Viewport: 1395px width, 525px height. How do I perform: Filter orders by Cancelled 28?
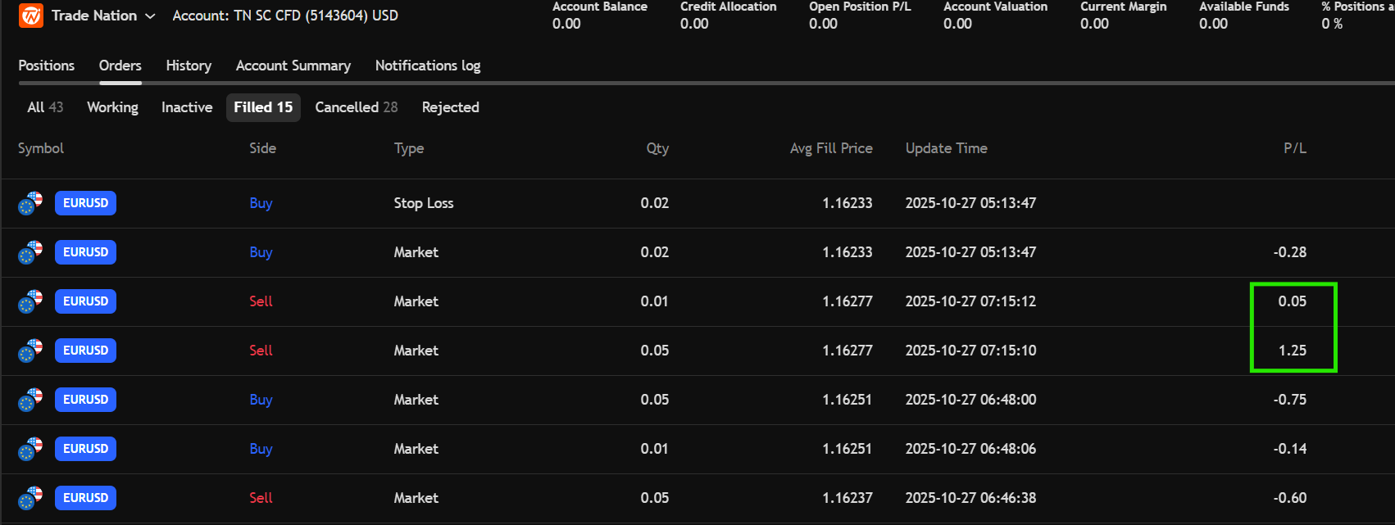click(x=356, y=107)
